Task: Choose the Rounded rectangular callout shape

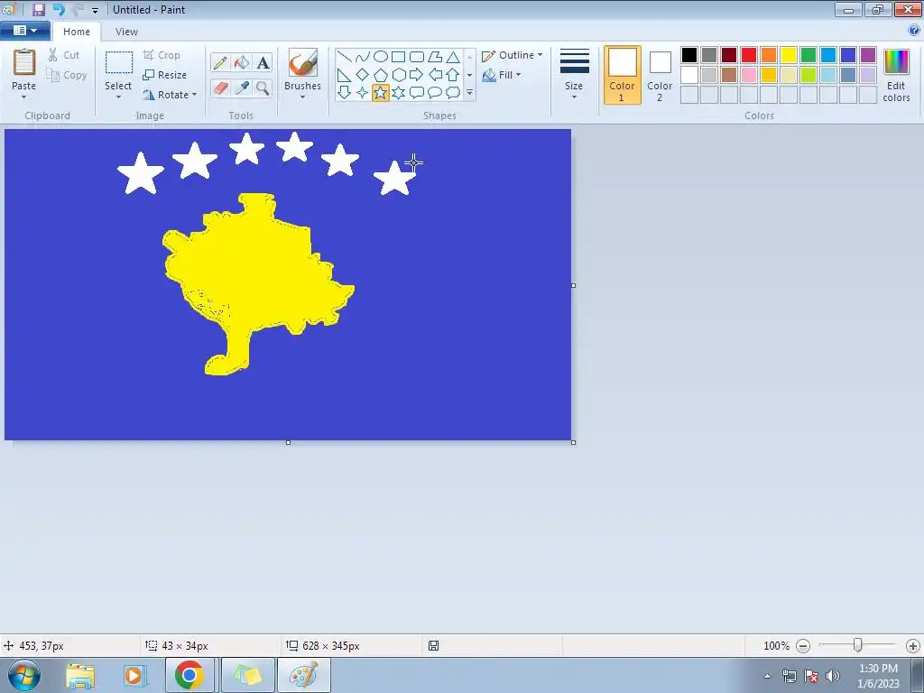Action: (x=417, y=93)
